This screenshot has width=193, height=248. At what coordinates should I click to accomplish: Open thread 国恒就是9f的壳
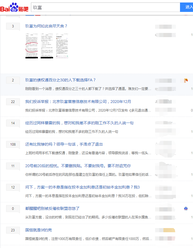(38, 230)
